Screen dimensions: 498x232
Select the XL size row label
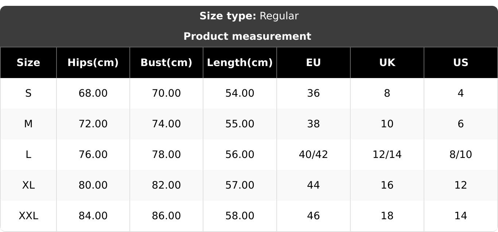28,185
